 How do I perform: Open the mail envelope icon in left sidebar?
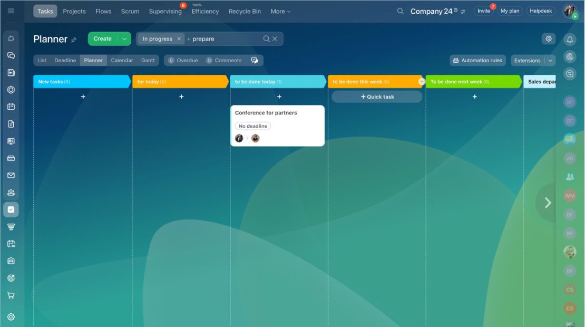pyautogui.click(x=11, y=176)
